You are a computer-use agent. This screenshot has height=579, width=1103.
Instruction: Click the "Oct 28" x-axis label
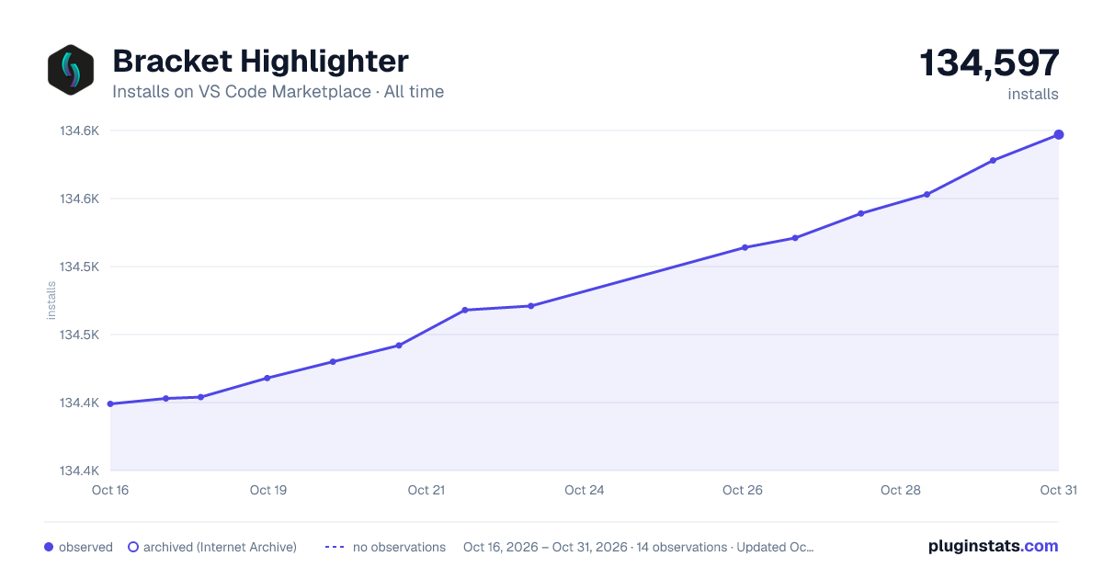[x=901, y=490]
